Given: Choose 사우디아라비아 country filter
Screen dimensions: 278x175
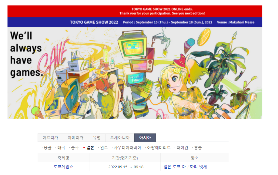Looking at the screenshot, I should click(127, 147).
